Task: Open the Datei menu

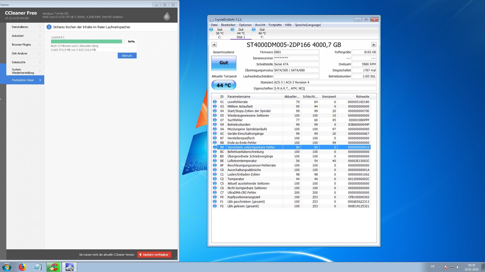Action: (x=214, y=25)
